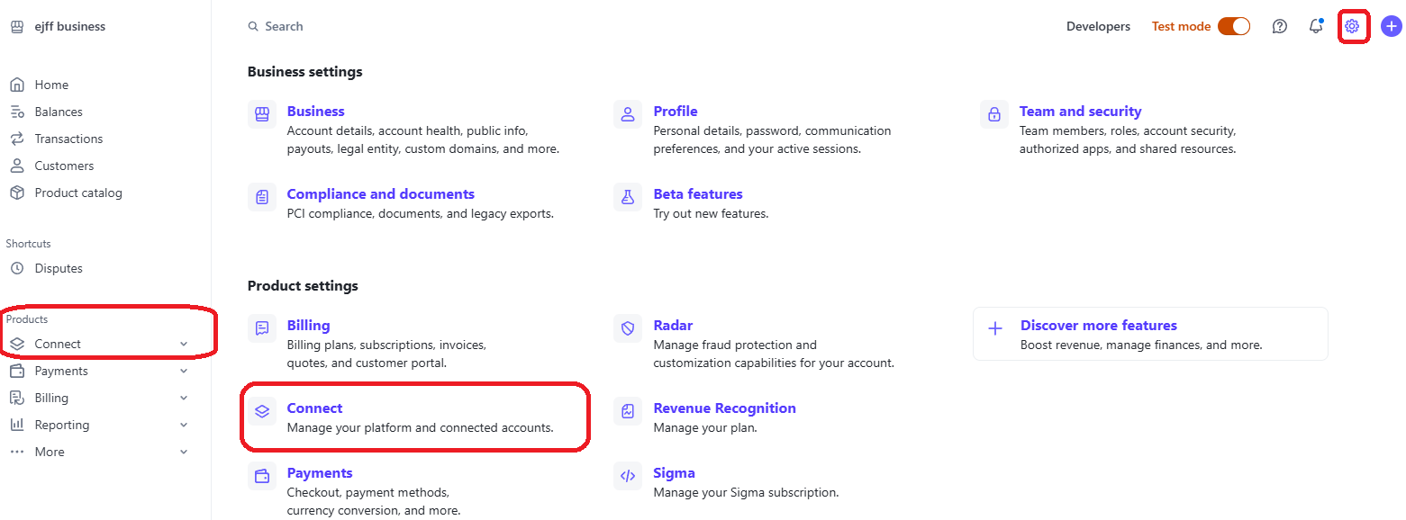
Task: Open Compliance and documents settings
Action: (x=380, y=194)
